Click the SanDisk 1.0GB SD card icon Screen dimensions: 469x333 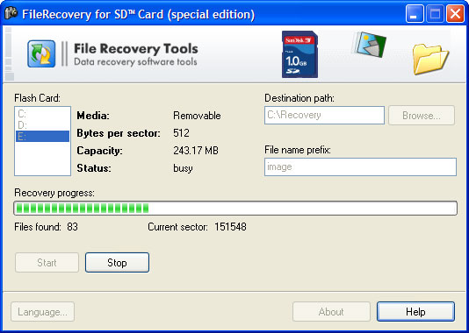(299, 54)
